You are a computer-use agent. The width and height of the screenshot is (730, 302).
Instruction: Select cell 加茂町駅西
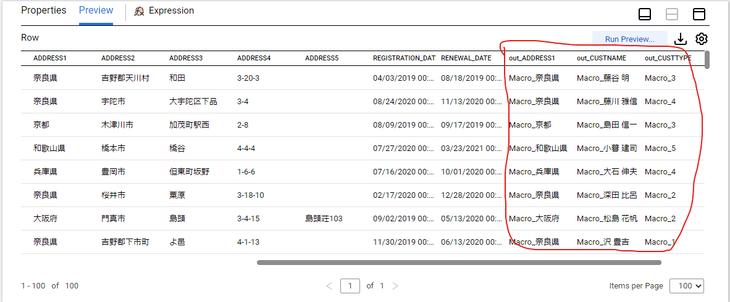click(x=190, y=125)
